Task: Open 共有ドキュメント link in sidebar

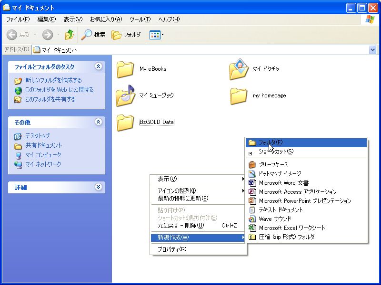Action: [x=43, y=145]
